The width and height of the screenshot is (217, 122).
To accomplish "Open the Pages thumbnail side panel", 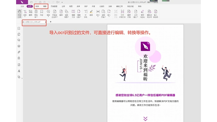I will [19, 34].
